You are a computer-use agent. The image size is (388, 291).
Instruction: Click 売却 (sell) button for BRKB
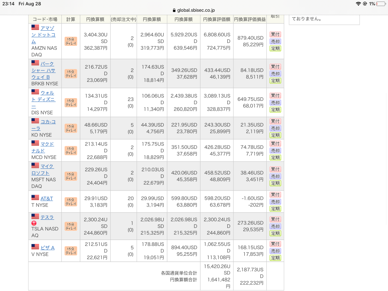coord(275,74)
